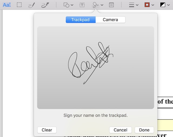Click the Shape Style lines icon
Screen dimensions: 173x137
coord(131,5)
